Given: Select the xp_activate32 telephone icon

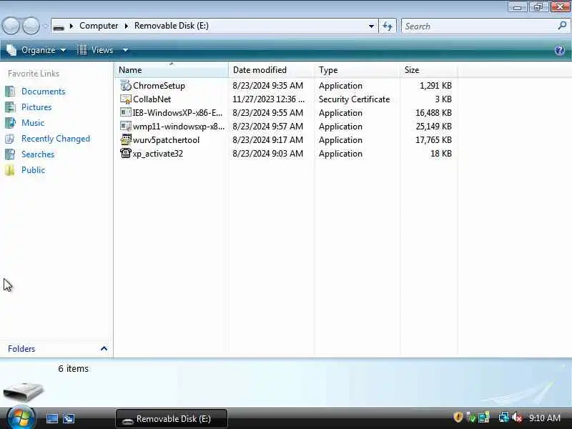Looking at the screenshot, I should coord(126,153).
